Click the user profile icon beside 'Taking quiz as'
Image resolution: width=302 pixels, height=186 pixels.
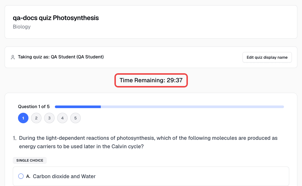[x=13, y=57]
